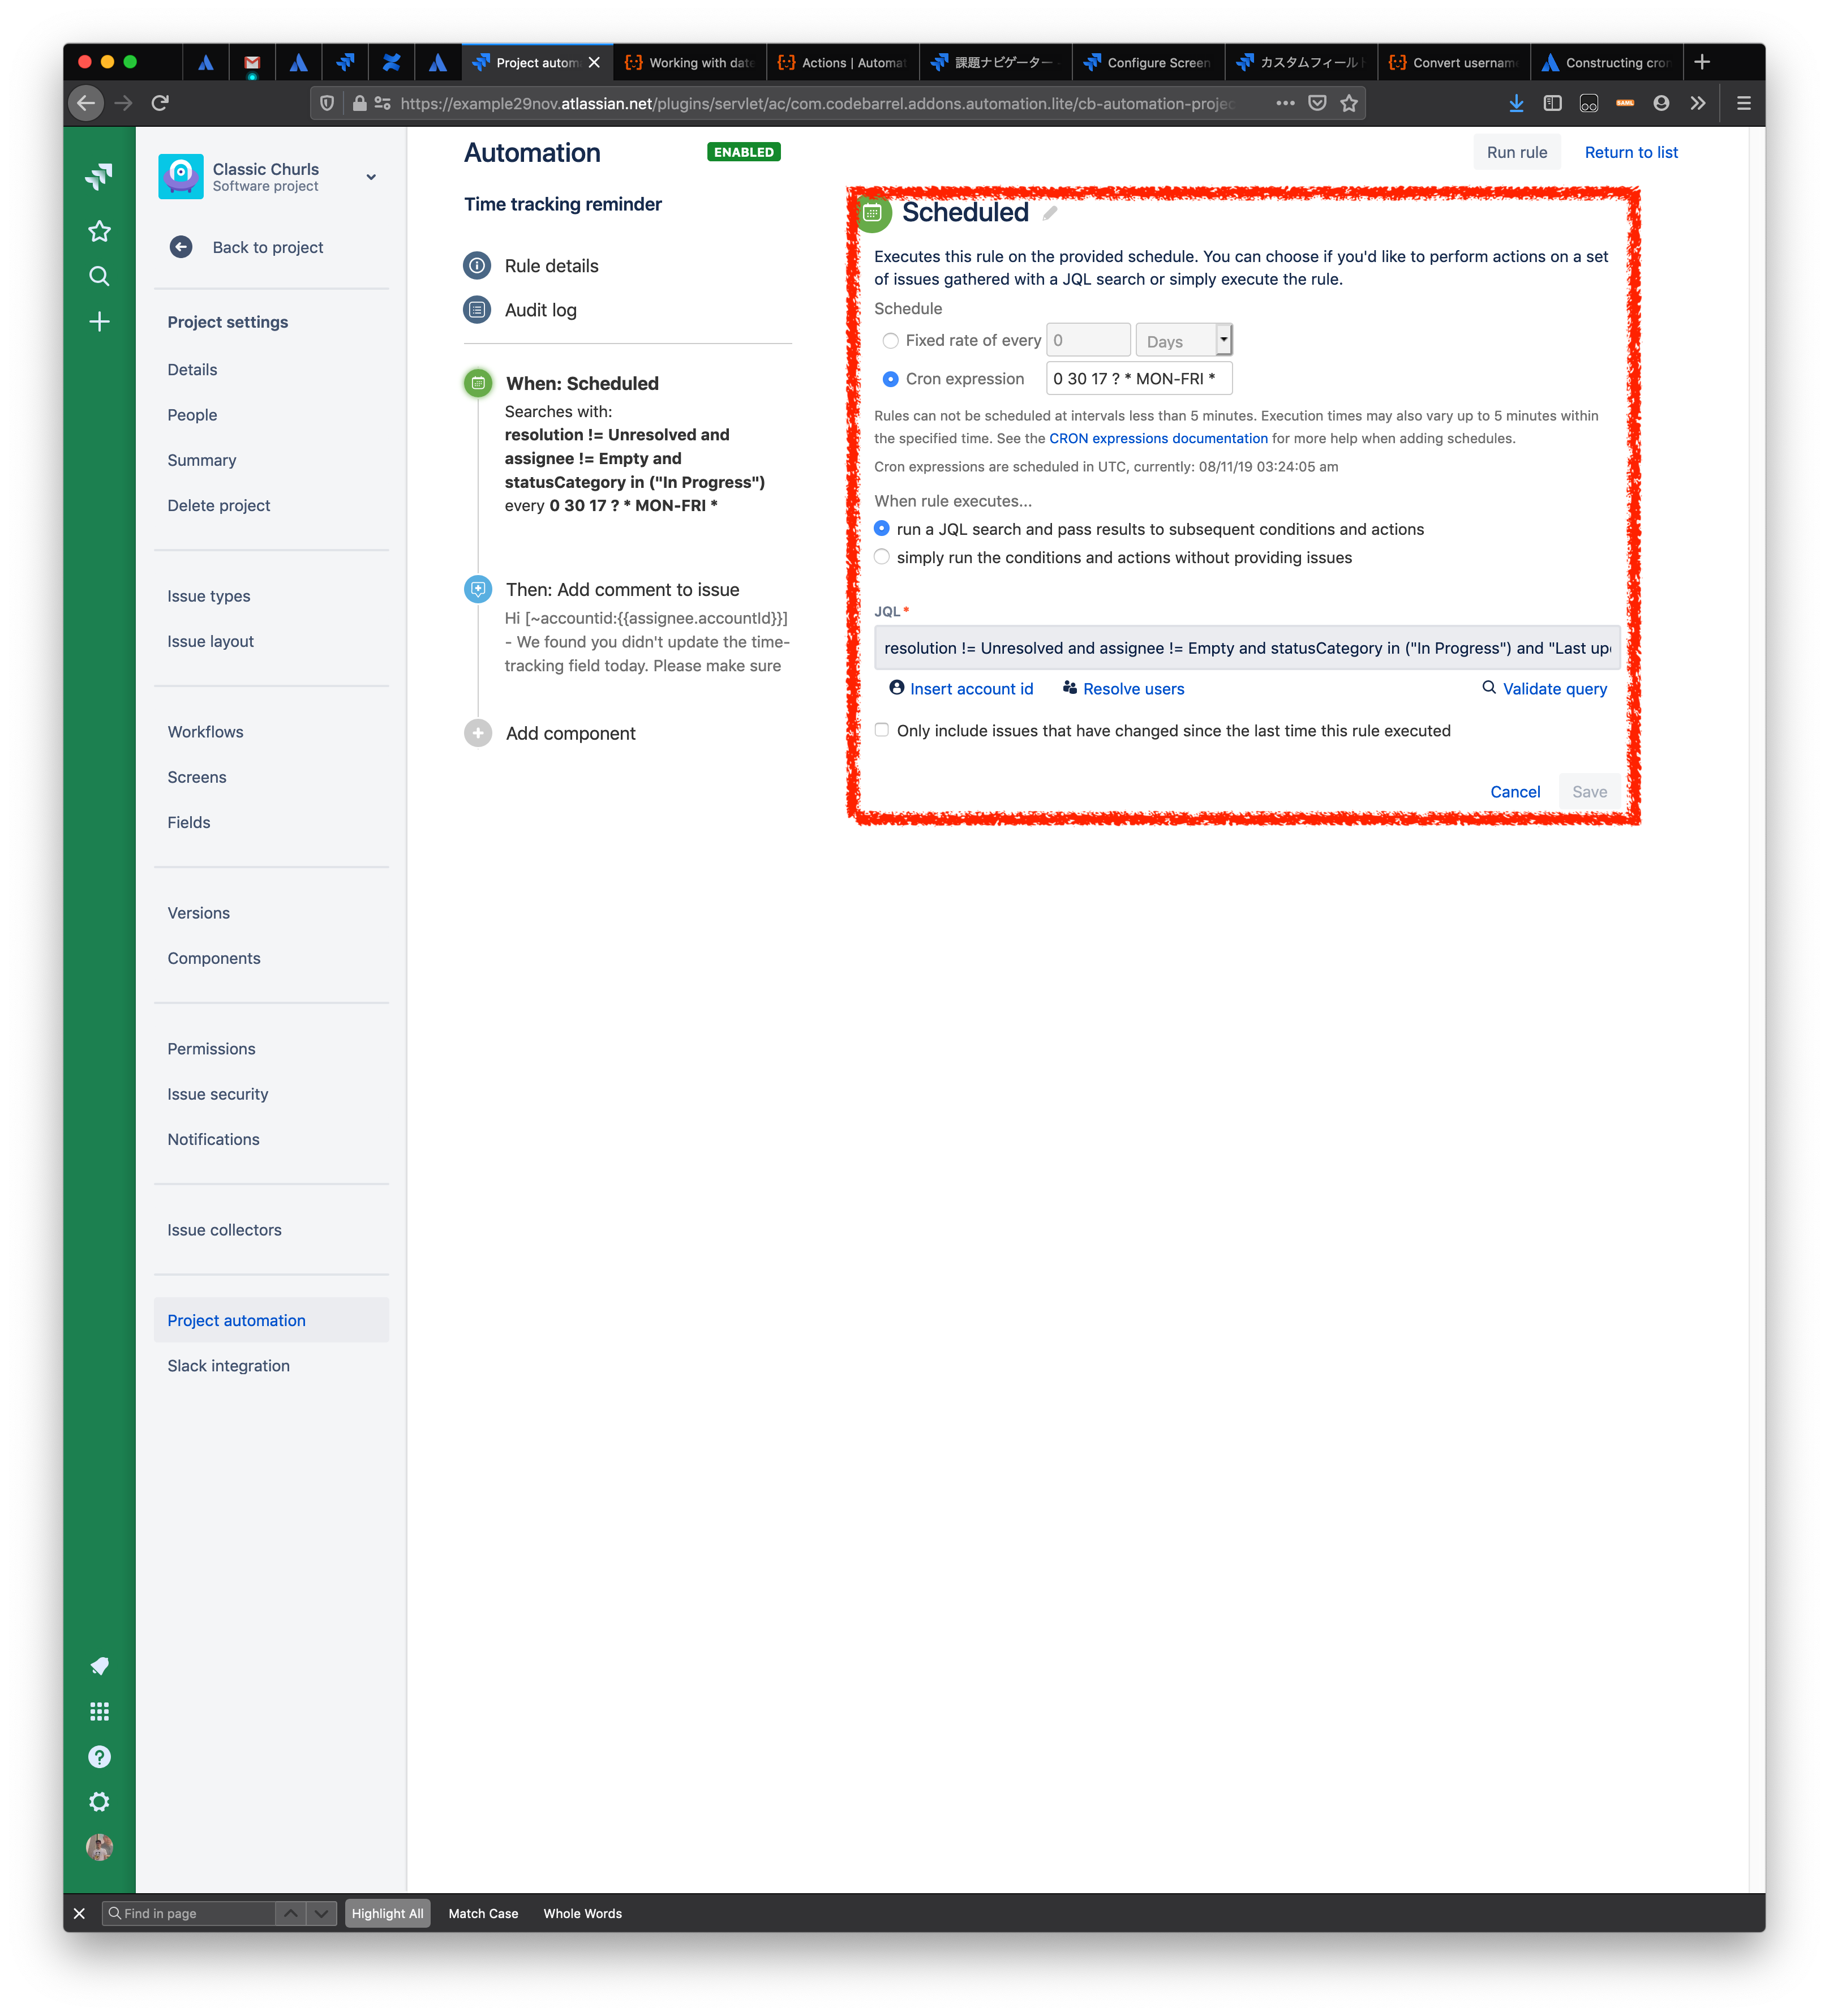The width and height of the screenshot is (1829, 2016).
Task: Open the Help question mark icon
Action: [99, 1756]
